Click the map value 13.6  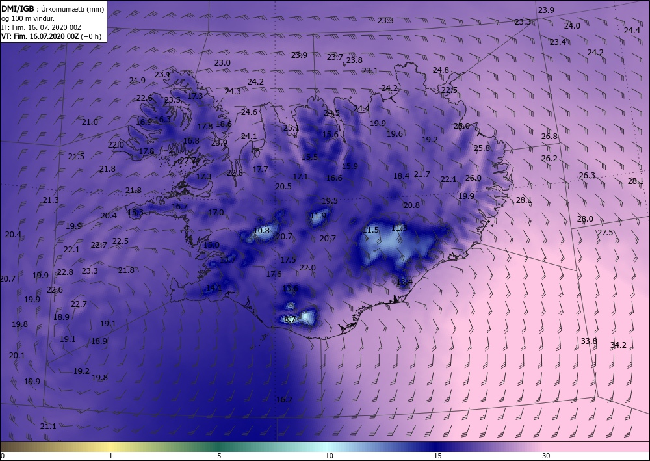290,289
